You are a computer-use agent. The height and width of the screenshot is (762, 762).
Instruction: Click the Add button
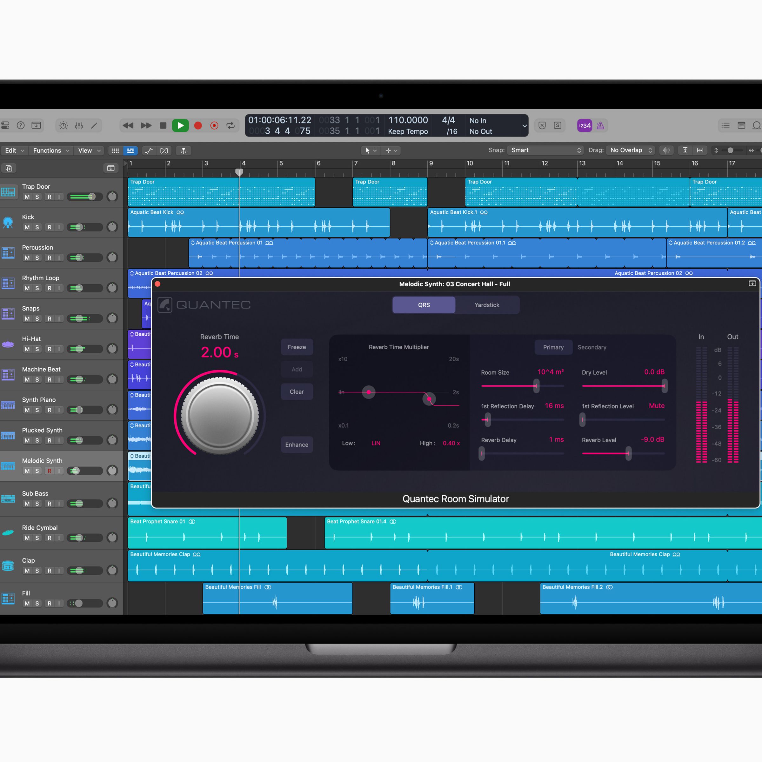click(x=297, y=370)
